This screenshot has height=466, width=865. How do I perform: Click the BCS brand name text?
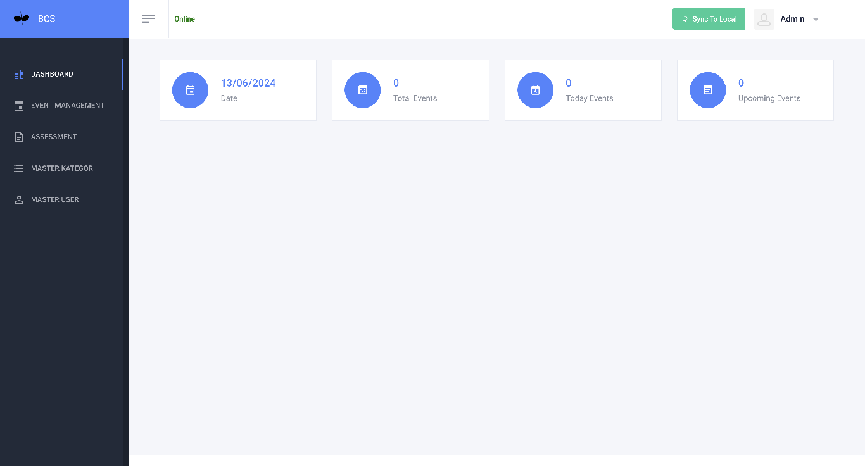[x=47, y=19]
